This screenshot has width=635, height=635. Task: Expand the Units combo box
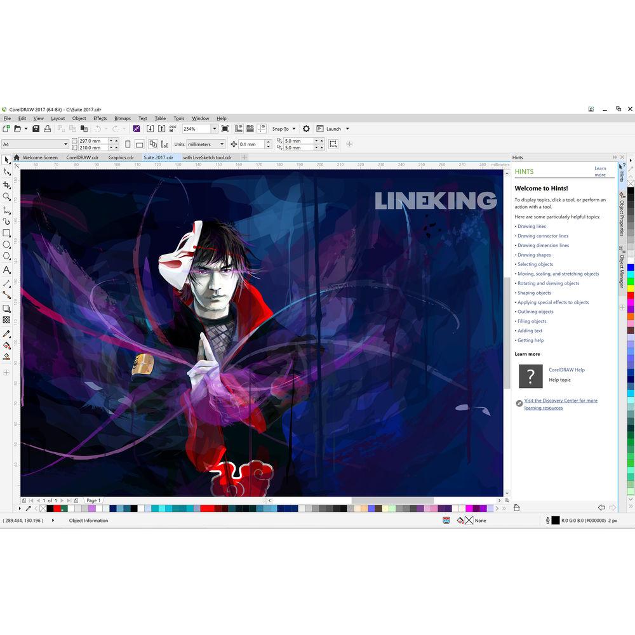pos(222,144)
